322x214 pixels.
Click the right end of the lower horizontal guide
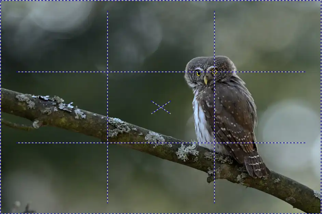pyautogui.click(x=304, y=143)
